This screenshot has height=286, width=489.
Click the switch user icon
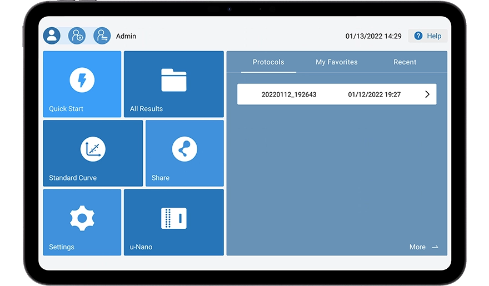[x=102, y=36]
